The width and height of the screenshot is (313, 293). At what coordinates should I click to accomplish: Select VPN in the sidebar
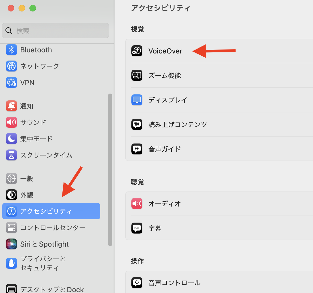pos(27,83)
